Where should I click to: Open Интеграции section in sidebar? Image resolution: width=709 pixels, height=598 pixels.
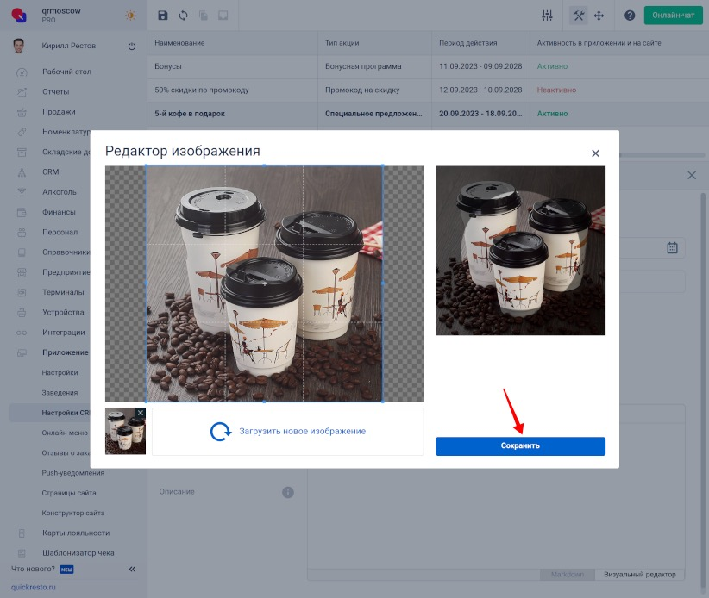63,333
